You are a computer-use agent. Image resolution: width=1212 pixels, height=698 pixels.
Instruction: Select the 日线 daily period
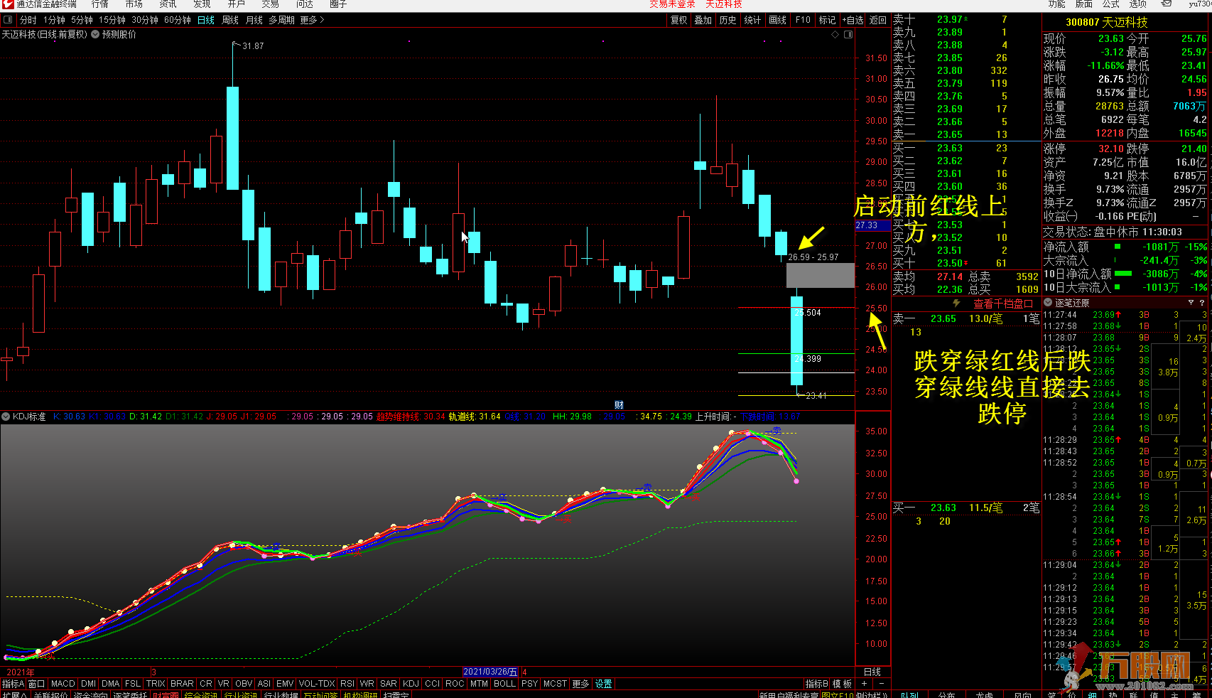pyautogui.click(x=206, y=20)
